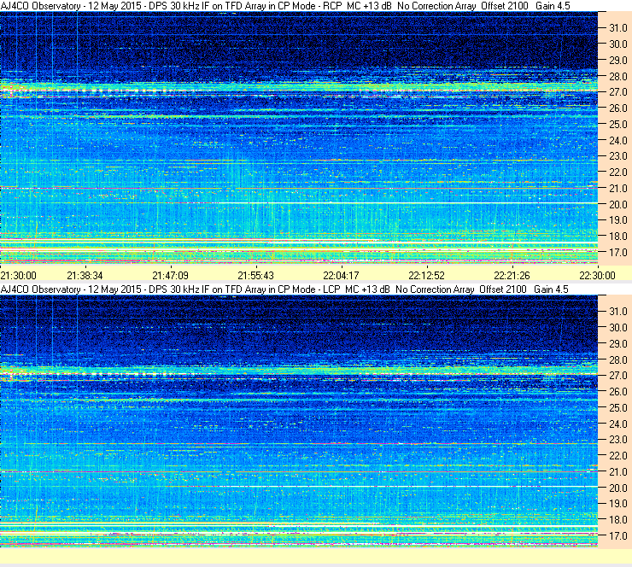
Task: Select the 22:21:26 time axis label
Action: pos(512,276)
